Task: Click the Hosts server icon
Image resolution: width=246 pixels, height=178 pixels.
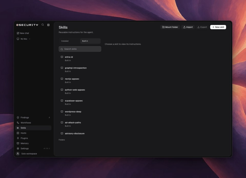Action: click(x=18, y=133)
